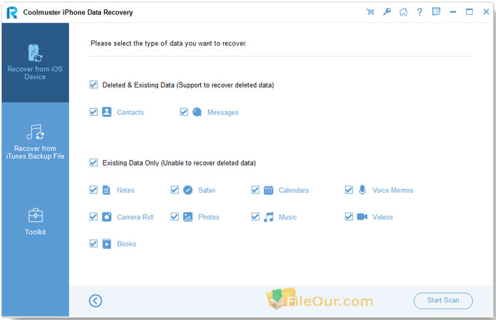This screenshot has width=496, height=320.
Task: Toggle the Camera Roll checkbox
Action: coord(93,217)
